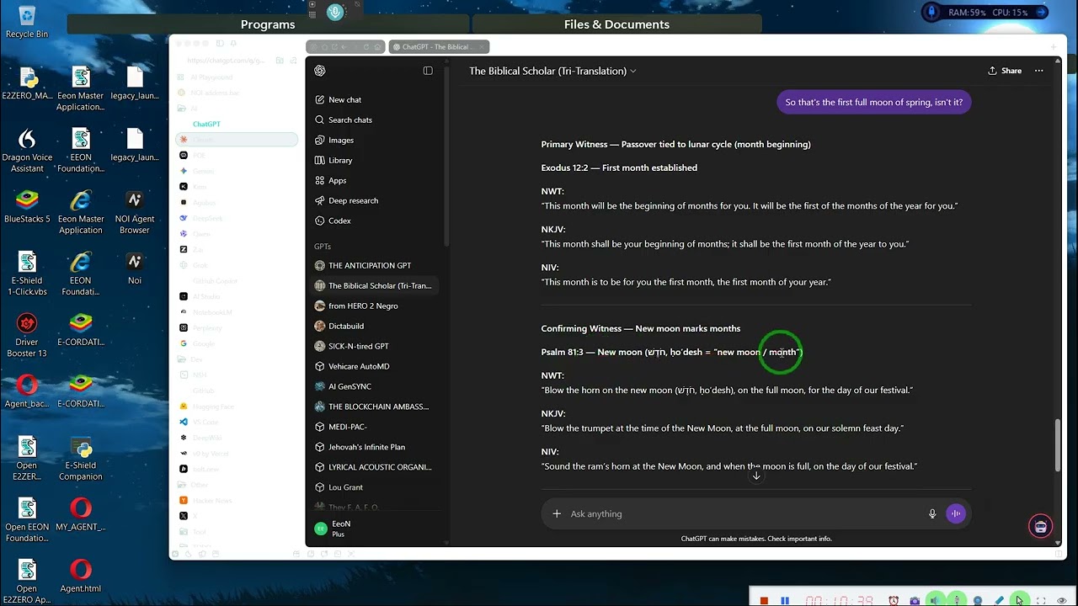Close the ChatGPT - The Biblical tab

coord(483,47)
